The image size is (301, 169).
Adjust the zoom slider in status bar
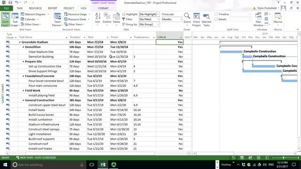coord(284,158)
